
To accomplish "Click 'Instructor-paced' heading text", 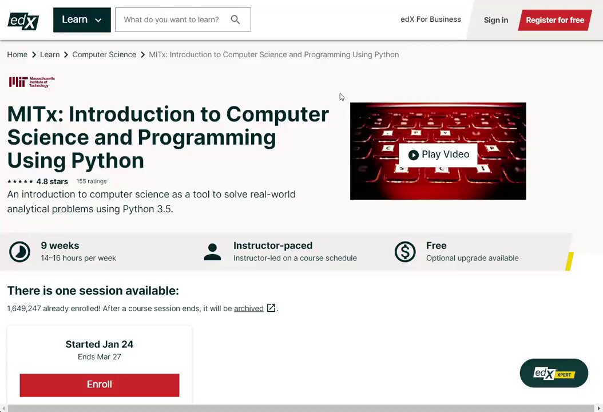I will point(273,245).
